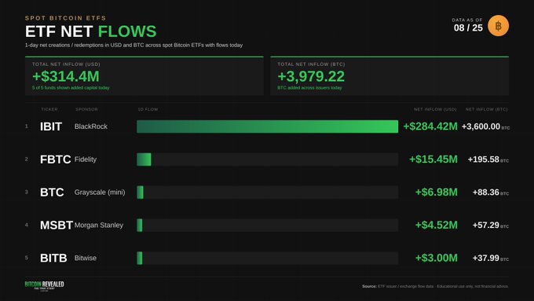Click the Fidelity sponsor name
The image size is (534, 301).
pos(86,160)
